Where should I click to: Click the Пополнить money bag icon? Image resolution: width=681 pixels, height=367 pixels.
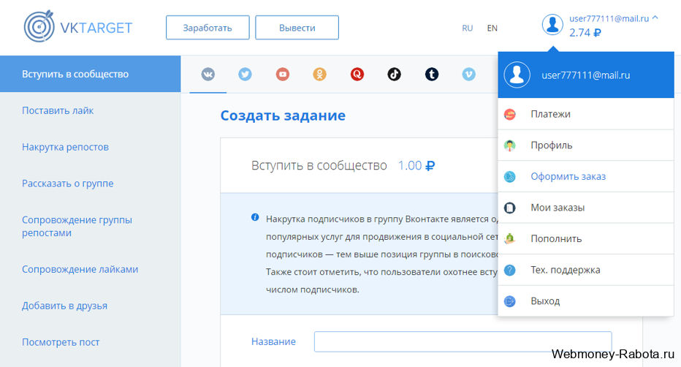510,239
